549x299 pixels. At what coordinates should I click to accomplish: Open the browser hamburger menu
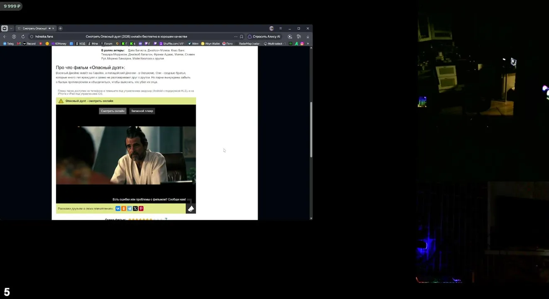pos(281,28)
